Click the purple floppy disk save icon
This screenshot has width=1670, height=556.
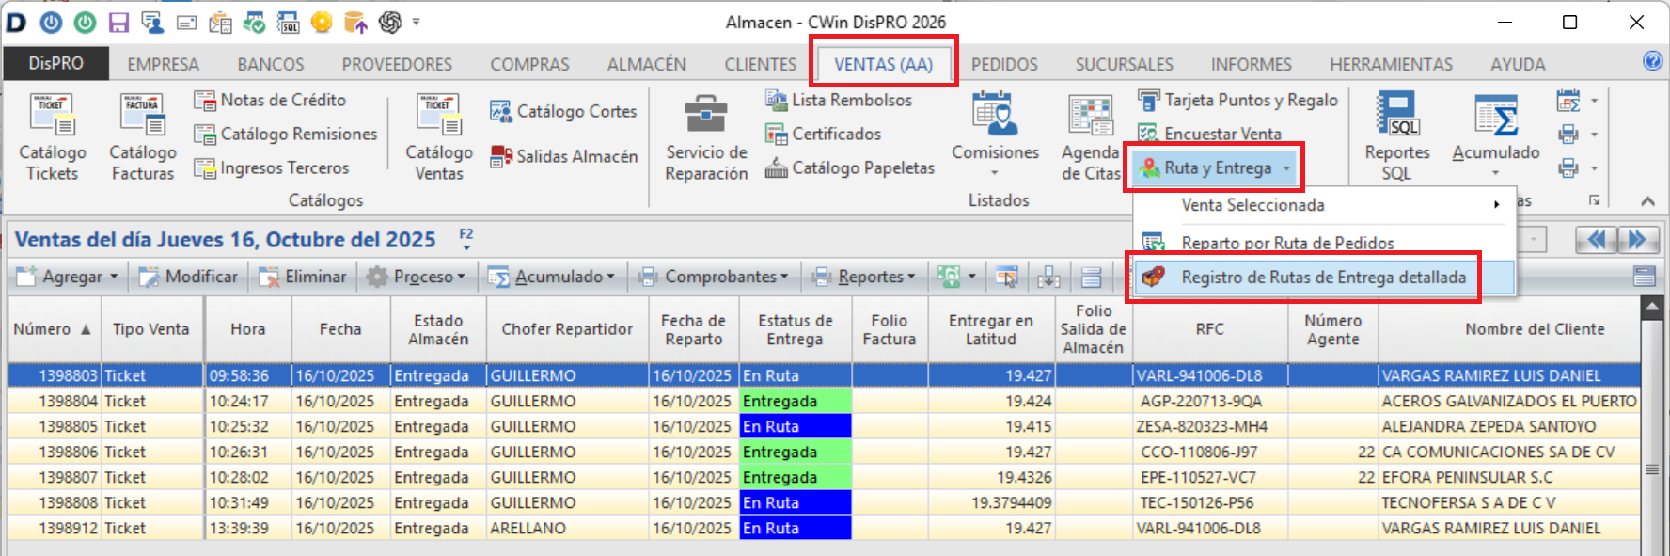tap(118, 22)
